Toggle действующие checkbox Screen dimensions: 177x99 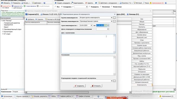[12, 8]
